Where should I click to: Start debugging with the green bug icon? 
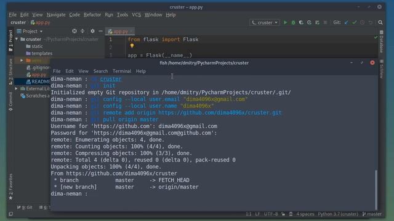click(x=293, y=23)
